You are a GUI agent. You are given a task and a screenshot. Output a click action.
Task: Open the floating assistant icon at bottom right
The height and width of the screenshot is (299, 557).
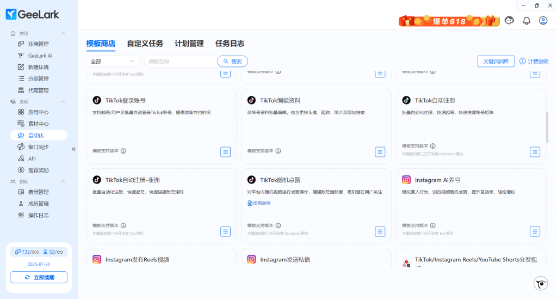click(x=540, y=283)
